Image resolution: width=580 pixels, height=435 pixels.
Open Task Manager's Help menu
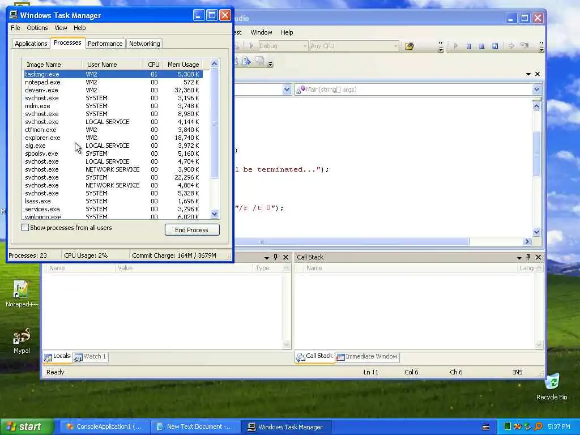[x=79, y=28]
